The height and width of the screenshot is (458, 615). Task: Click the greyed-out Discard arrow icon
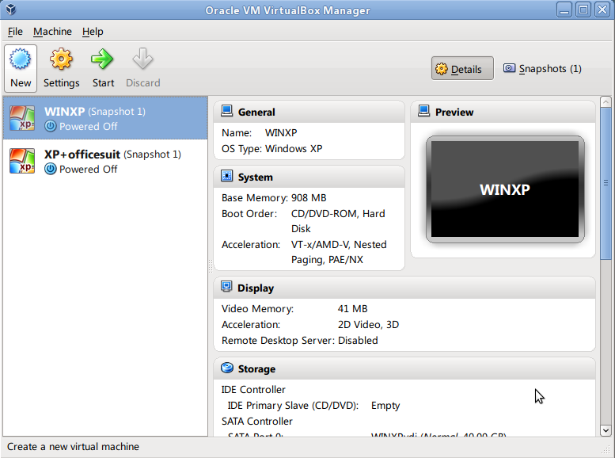[x=142, y=59]
